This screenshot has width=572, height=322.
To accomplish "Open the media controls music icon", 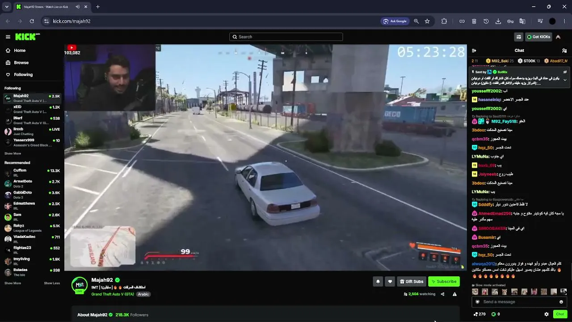I will (540, 21).
